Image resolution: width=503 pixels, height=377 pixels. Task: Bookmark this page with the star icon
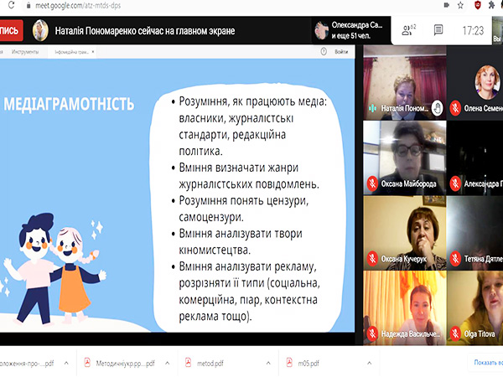click(x=460, y=5)
